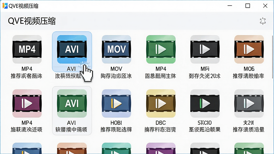This screenshot has width=274, height=154.
Task: Maximize the QVE视频压缩 window
Action: [x=248, y=6]
